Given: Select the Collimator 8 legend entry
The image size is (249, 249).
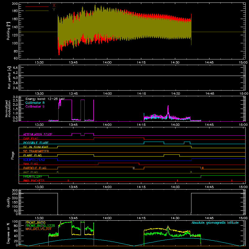Looking at the screenshot, I should point(35,103).
